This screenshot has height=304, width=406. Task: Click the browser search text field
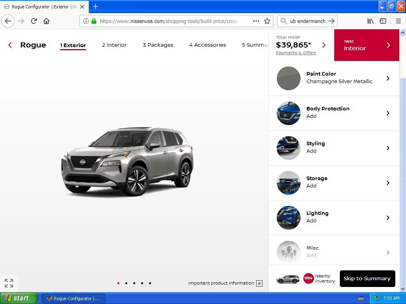[x=307, y=21]
